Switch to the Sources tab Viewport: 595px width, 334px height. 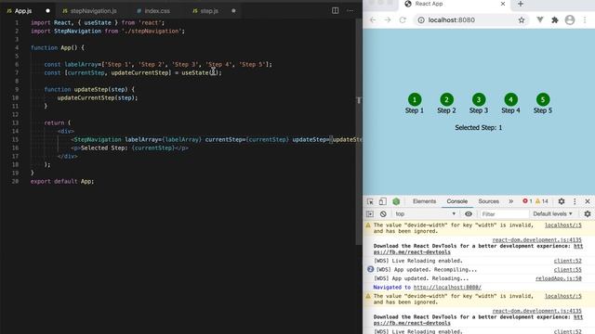488,201
